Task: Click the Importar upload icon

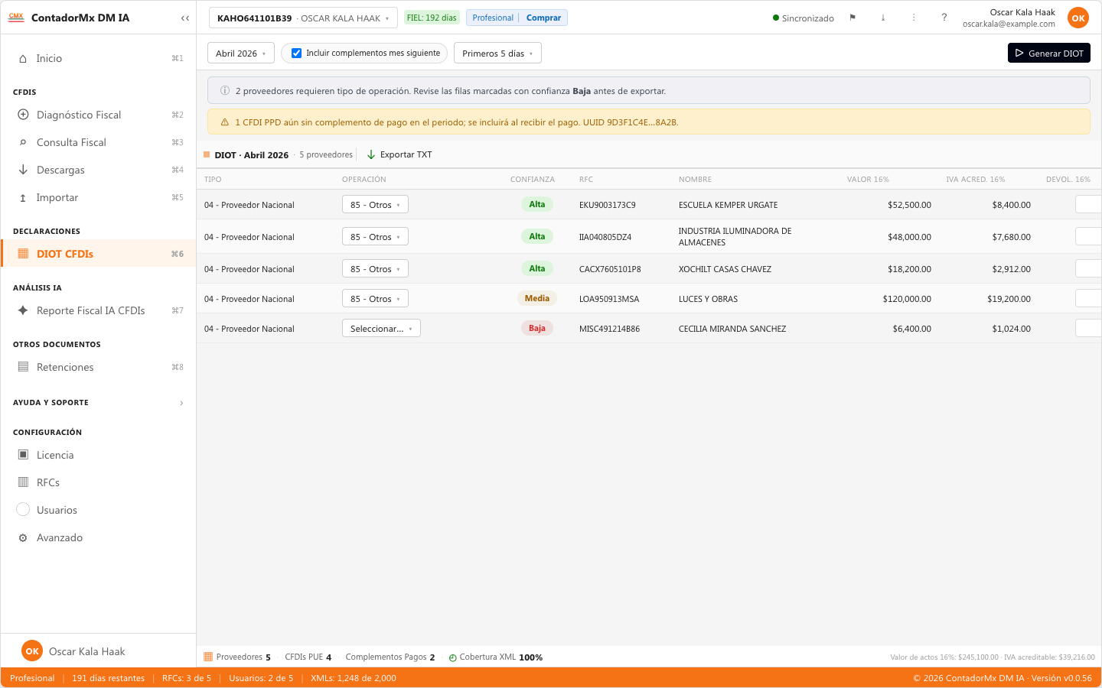Action: pos(23,197)
